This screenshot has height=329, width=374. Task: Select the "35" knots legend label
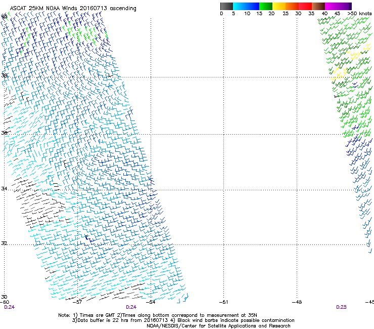[311, 14]
